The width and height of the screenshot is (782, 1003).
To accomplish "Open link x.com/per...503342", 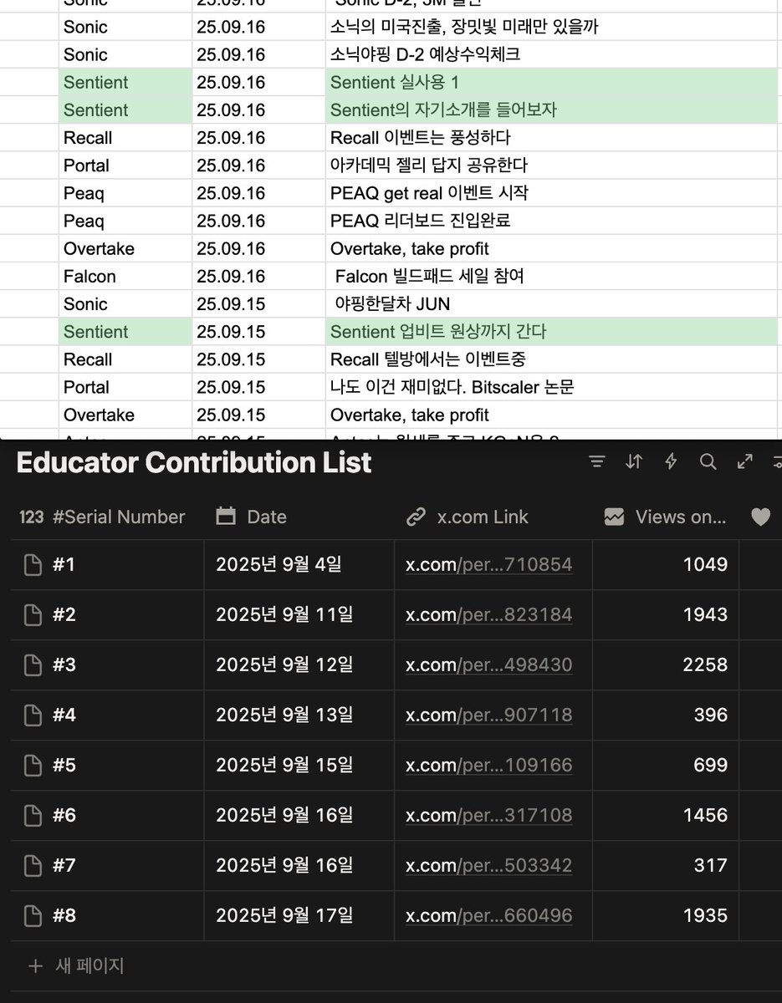I will (489, 866).
